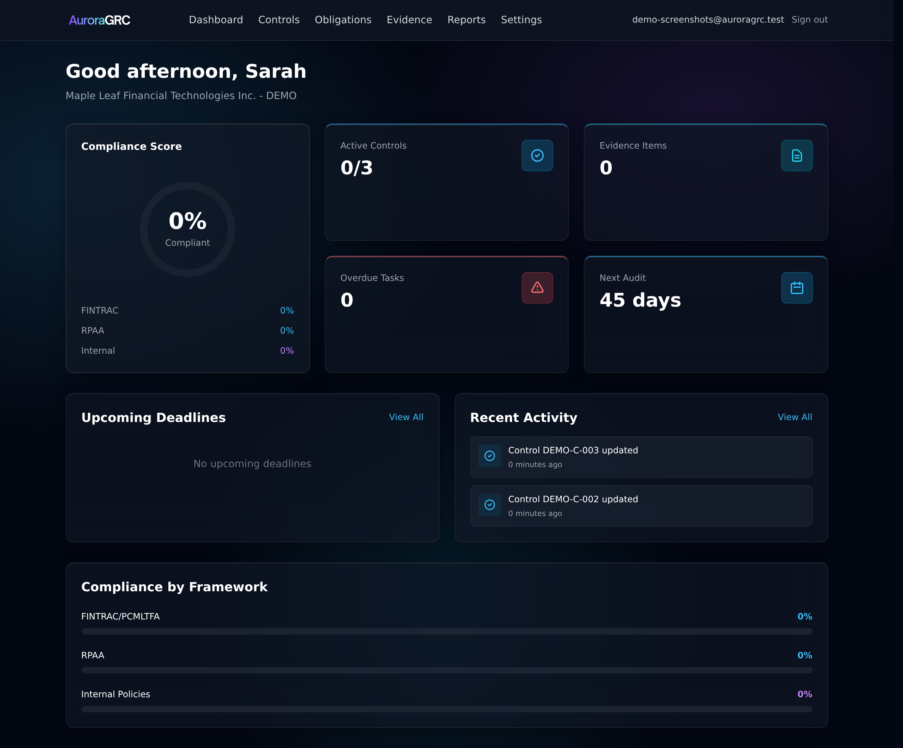The image size is (903, 748).
Task: Click the DEMO-C-003 activity check icon
Action: tap(489, 456)
